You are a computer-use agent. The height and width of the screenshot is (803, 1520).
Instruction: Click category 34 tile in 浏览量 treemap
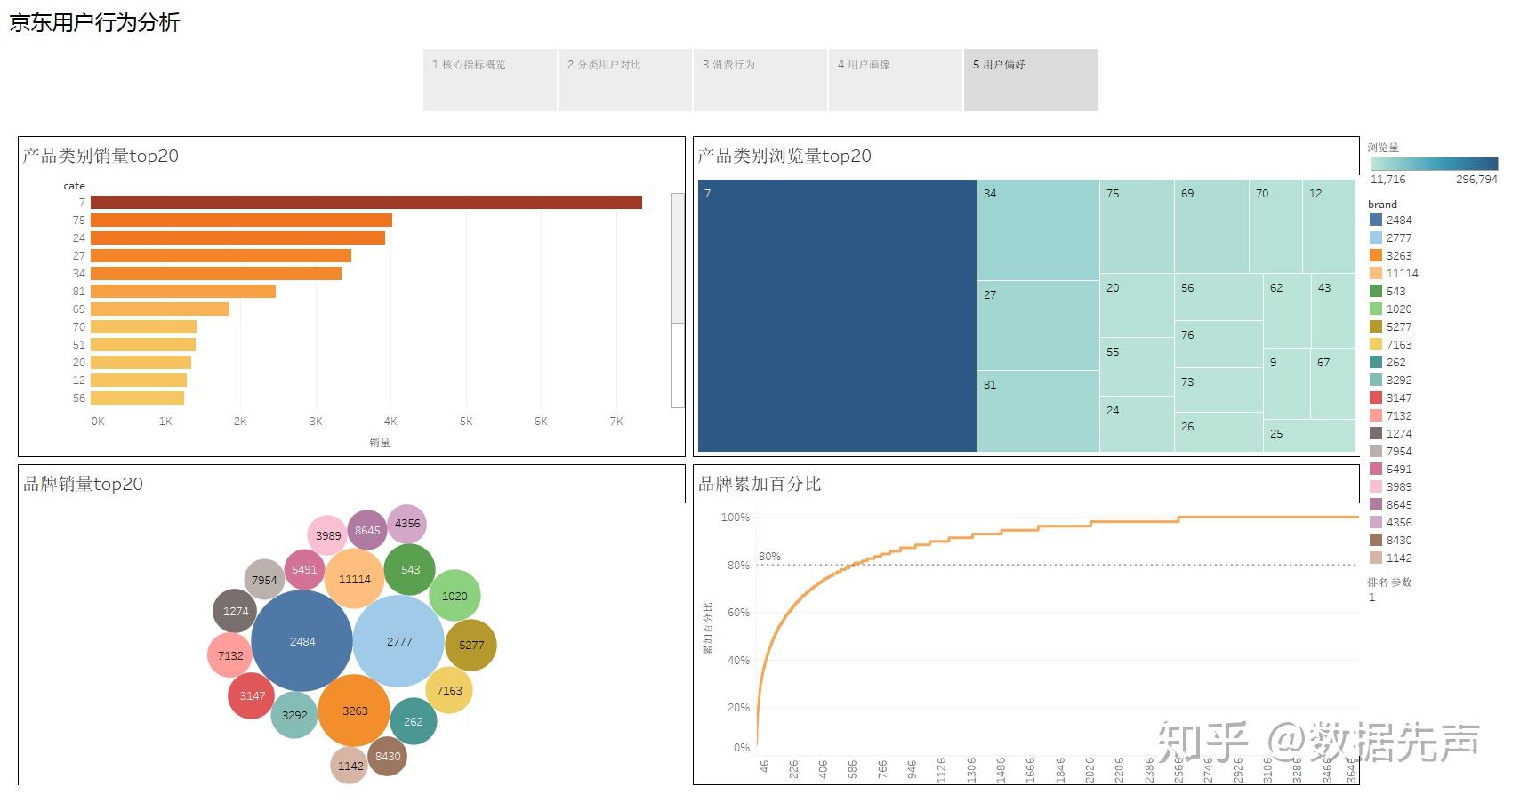[x=1036, y=227]
